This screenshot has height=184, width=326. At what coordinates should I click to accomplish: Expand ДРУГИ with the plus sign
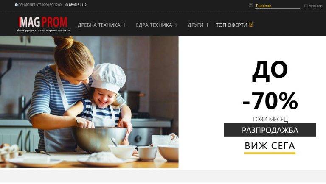(x=207, y=25)
